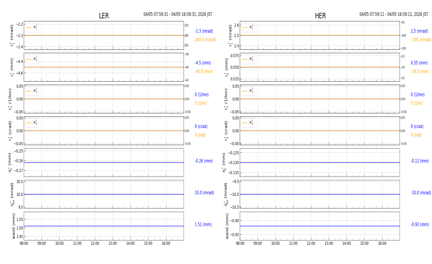Pick the LER "0 (crad)" value
432x264 pixels.
[201, 127]
